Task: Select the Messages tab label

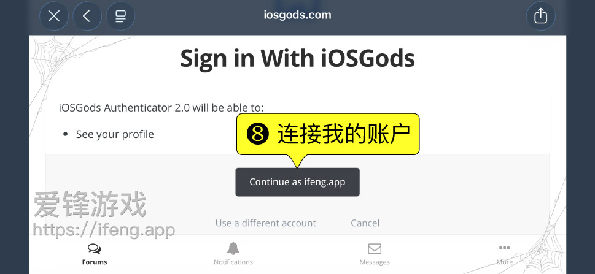Action: pyautogui.click(x=375, y=262)
